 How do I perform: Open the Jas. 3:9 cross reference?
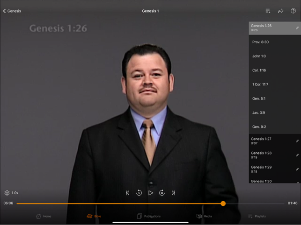pos(275,112)
